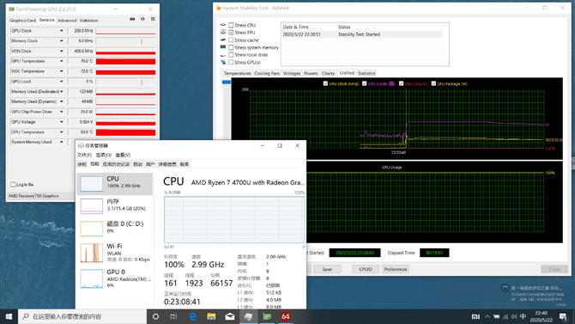Open Task View on taskbar
Screen dimensions: 575x324
[174, 316]
